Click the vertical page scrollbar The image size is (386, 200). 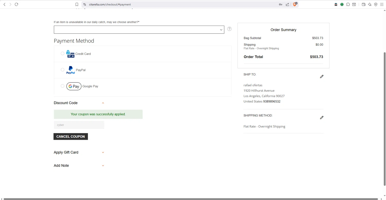pos(385,119)
